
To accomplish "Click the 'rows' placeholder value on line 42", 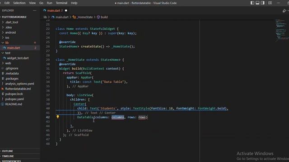I will pyautogui.click(x=142, y=117).
